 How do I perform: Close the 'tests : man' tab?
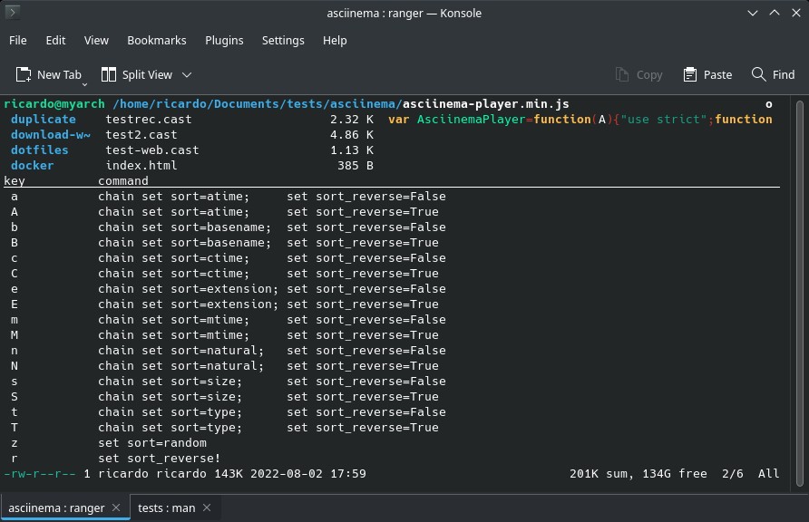[x=207, y=507]
